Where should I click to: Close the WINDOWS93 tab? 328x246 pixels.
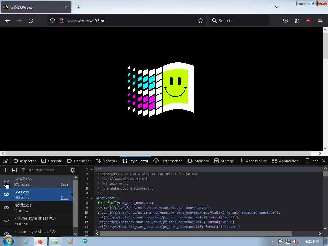click(x=66, y=7)
